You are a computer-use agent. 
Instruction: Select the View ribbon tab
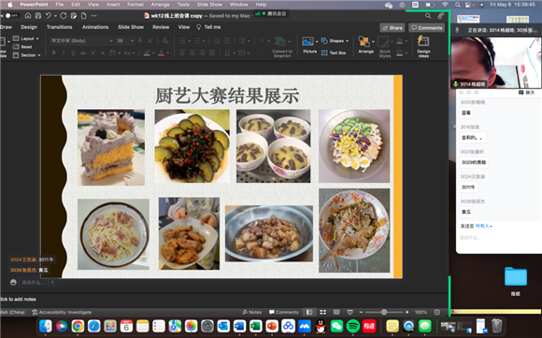tap(183, 27)
